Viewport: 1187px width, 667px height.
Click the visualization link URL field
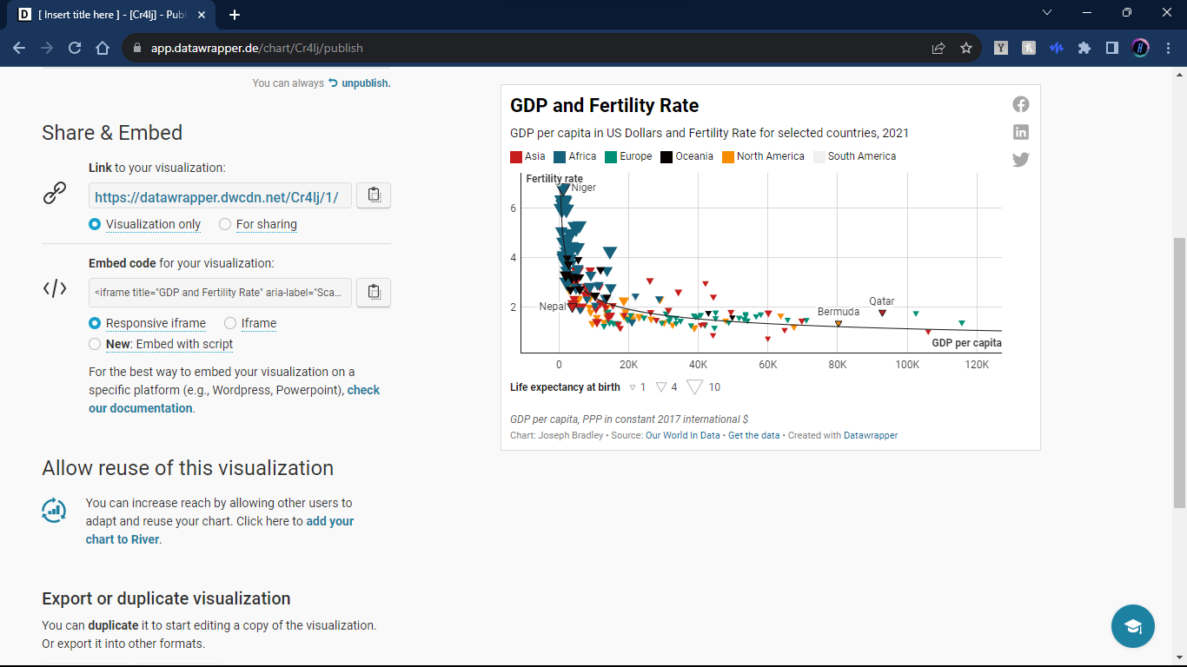220,196
